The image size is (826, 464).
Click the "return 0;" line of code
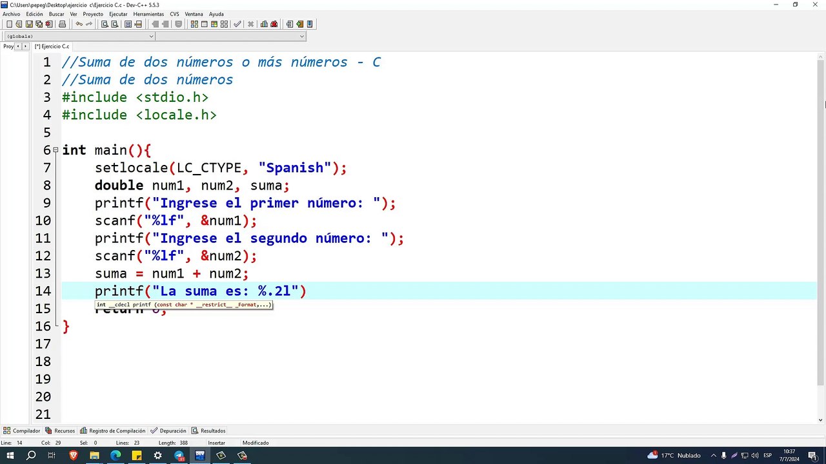point(131,309)
